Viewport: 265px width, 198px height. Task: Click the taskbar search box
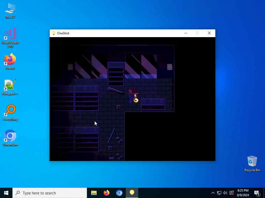[x=50, y=193]
